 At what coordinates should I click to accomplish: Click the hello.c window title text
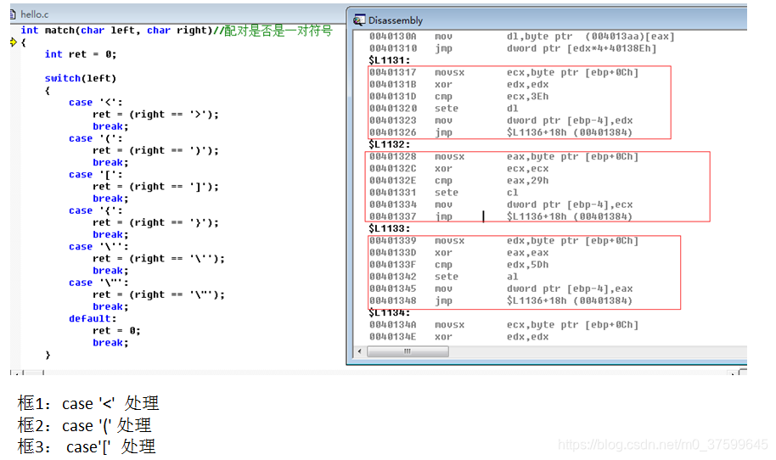35,14
